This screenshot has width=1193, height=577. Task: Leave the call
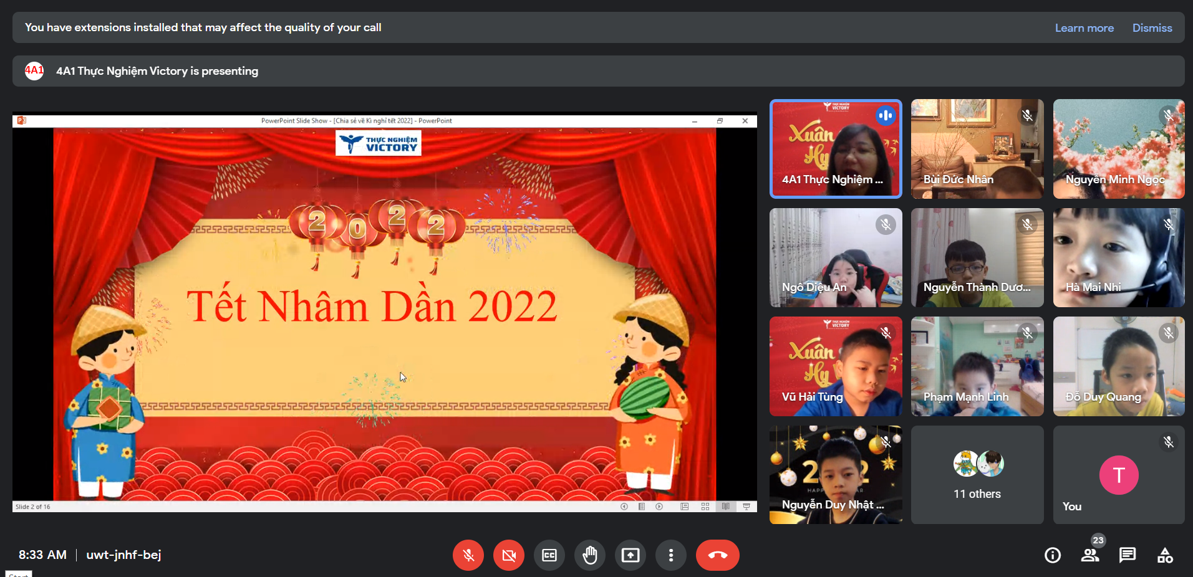click(x=717, y=555)
